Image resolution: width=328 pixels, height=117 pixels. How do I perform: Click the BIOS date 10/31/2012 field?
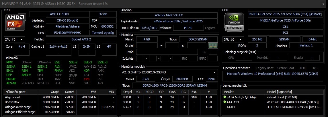pyautogui.click(x=149, y=28)
